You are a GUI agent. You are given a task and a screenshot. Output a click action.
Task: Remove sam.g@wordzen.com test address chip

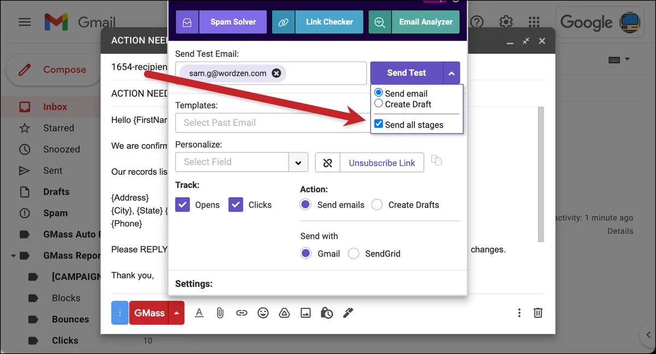277,73
